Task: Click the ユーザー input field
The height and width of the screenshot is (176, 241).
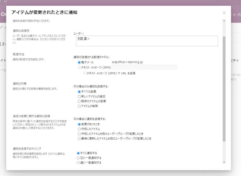Action: [147, 41]
